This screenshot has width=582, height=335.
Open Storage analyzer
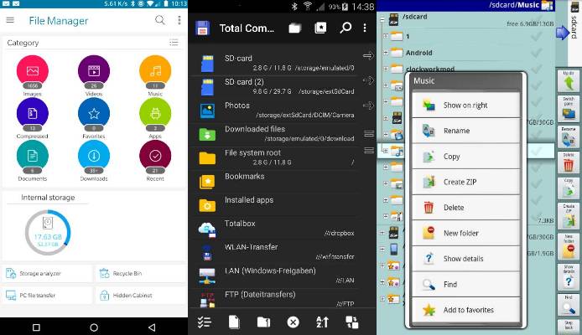47,274
